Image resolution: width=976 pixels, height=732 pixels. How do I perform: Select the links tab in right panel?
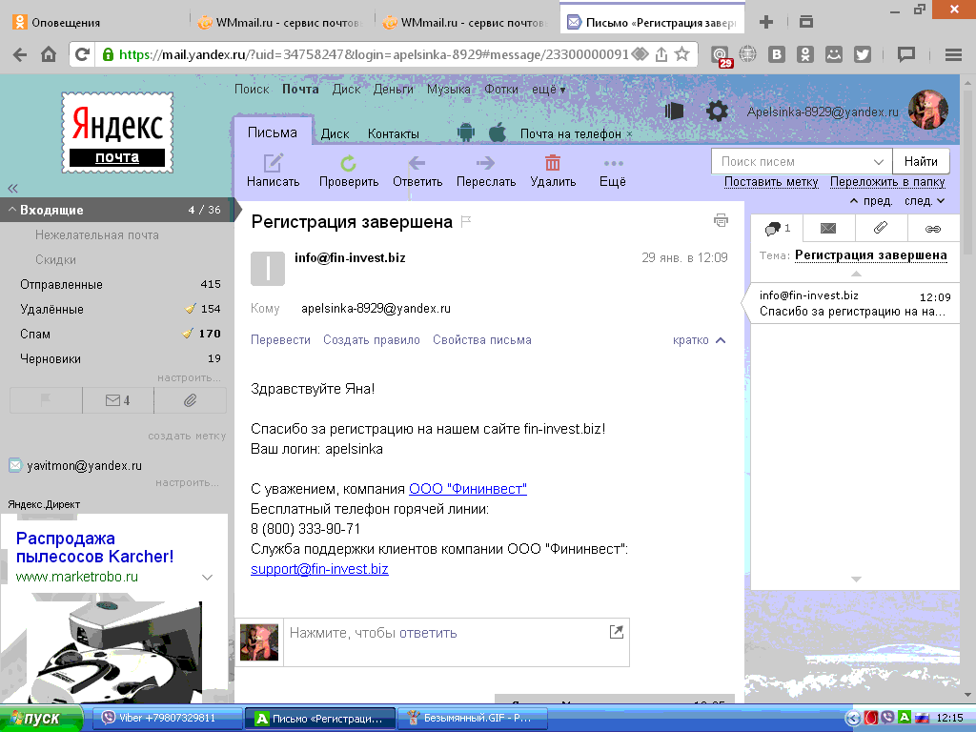933,229
